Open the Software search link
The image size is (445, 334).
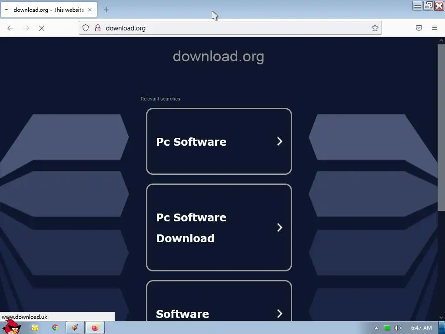pos(219,301)
